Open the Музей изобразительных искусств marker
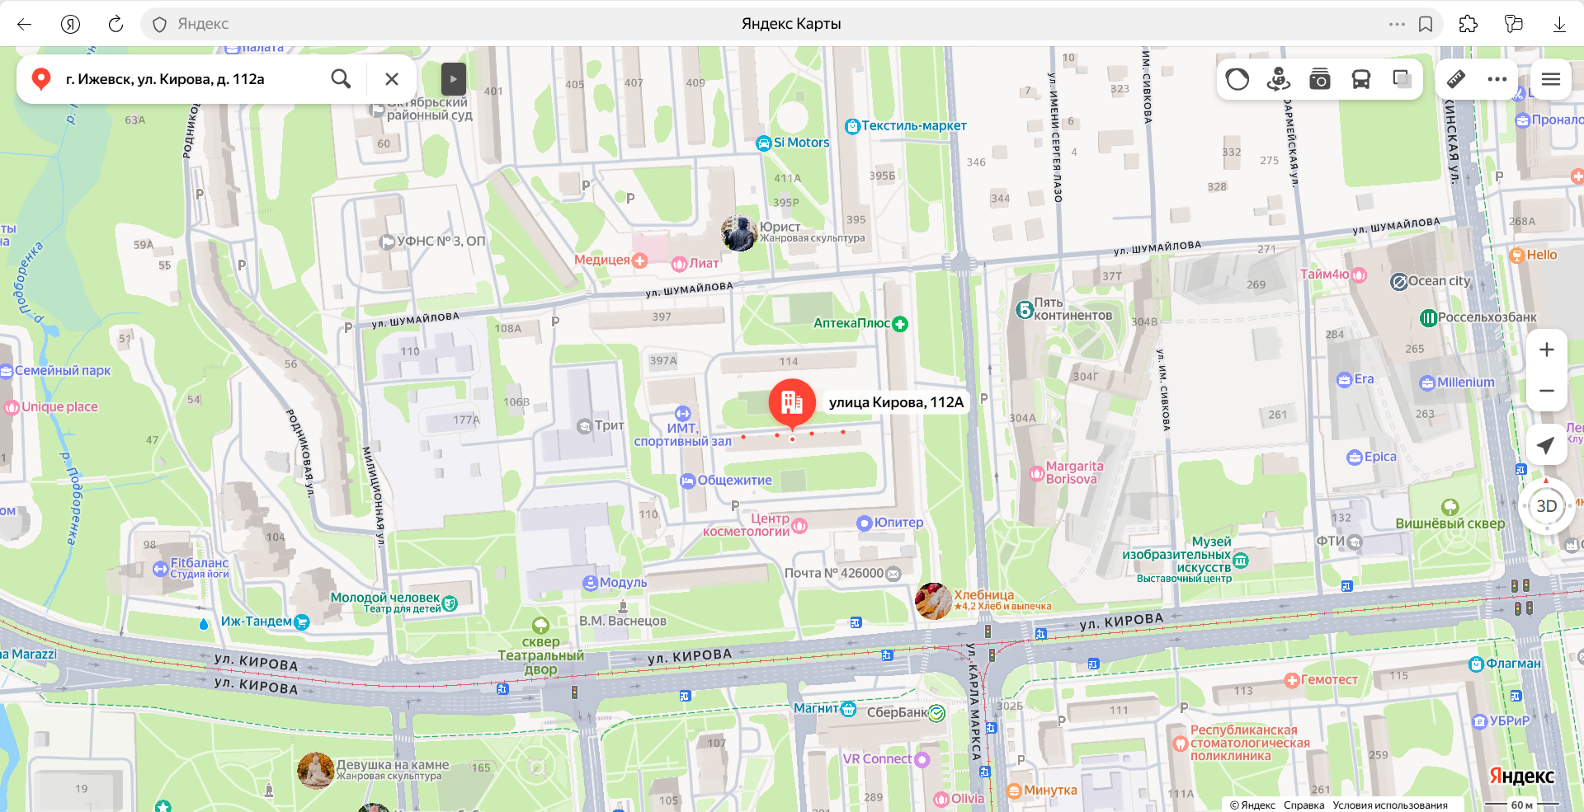1584x812 pixels. pyautogui.click(x=1241, y=561)
